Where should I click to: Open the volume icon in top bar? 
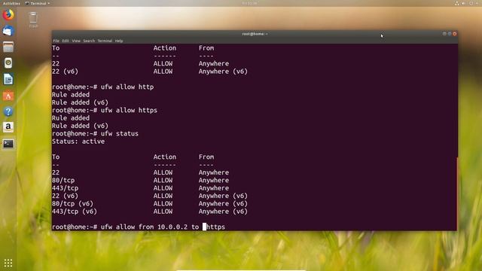(464, 3)
